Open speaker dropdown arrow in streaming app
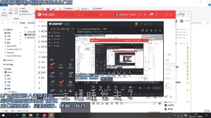 133,88
